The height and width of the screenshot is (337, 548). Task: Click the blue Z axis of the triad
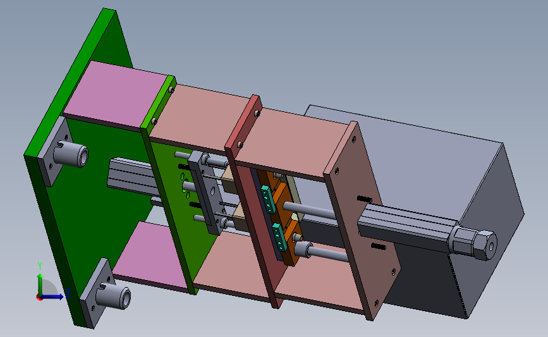coord(52,297)
